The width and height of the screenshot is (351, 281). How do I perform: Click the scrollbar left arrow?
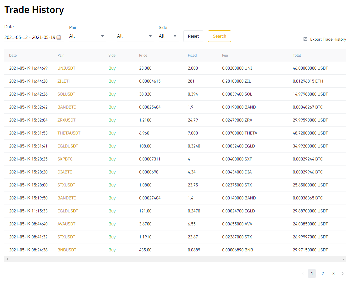[7, 259]
